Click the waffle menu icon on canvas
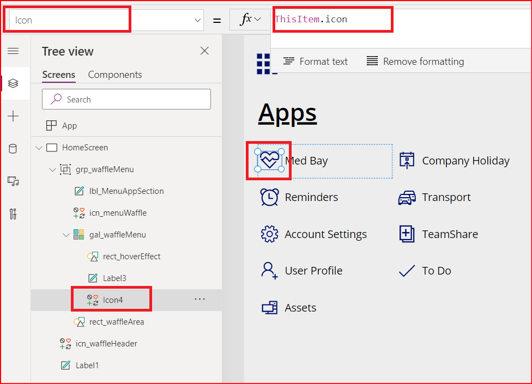This screenshot has width=532, height=384. [264, 64]
